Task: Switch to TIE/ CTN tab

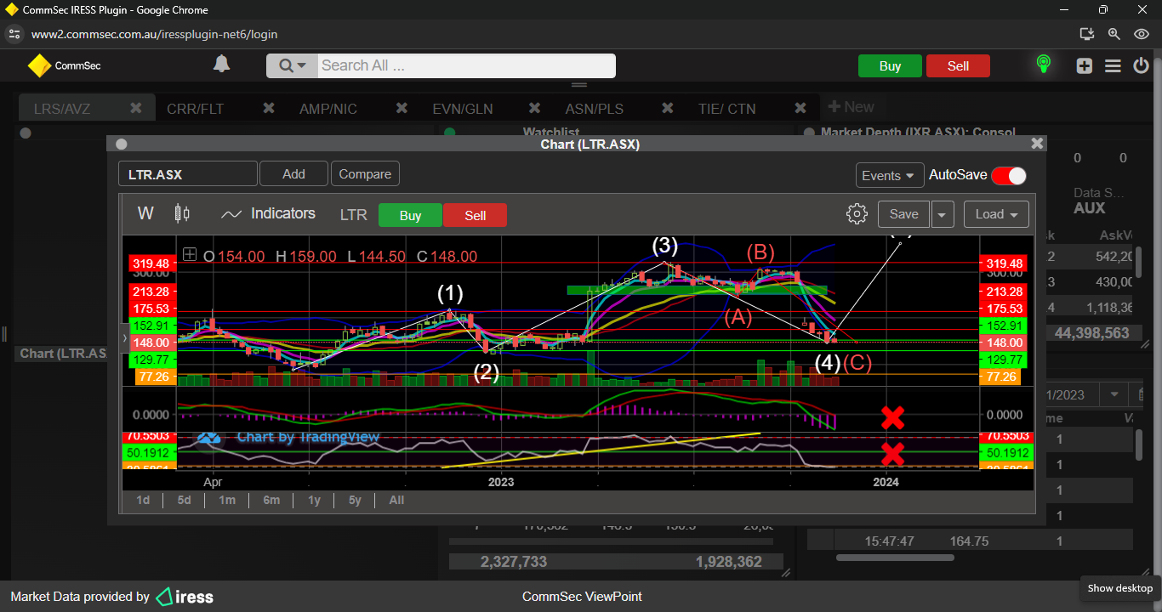Action: coord(727,109)
